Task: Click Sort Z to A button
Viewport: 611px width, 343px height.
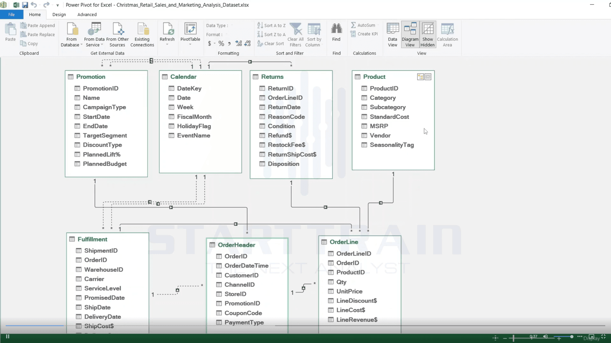Action: (271, 34)
